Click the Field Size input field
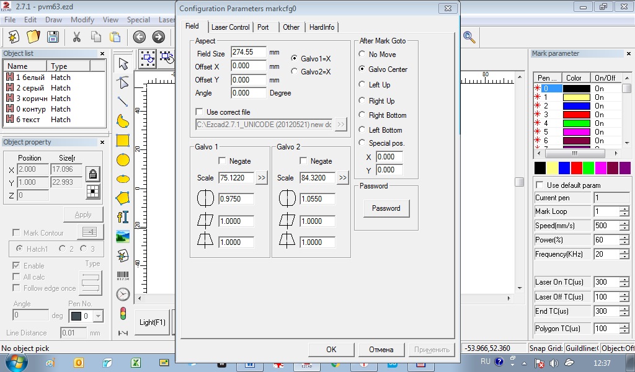Screen dimensions: 635x372 (x=248, y=53)
